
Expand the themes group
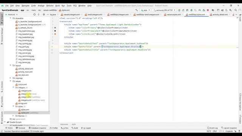pos(13,116)
